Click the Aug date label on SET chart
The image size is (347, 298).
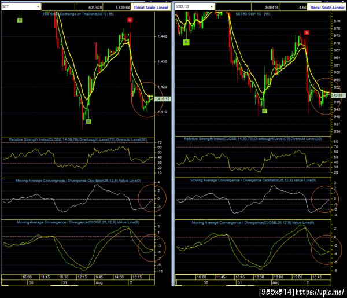tap(99, 283)
